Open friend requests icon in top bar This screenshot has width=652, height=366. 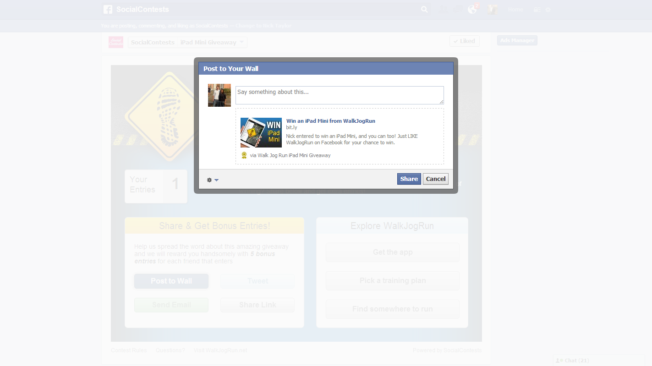(442, 9)
